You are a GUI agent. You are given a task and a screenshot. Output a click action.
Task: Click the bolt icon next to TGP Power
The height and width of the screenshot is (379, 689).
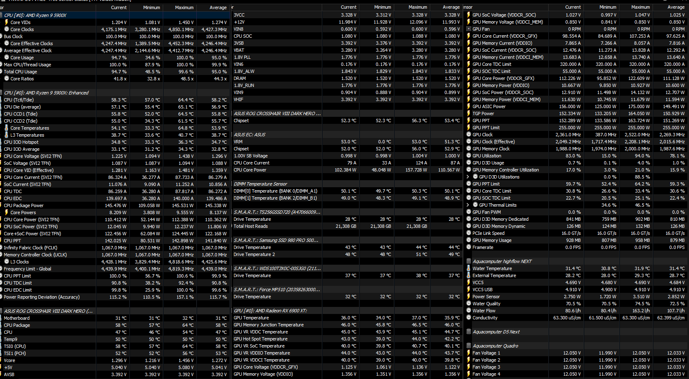(x=469, y=113)
